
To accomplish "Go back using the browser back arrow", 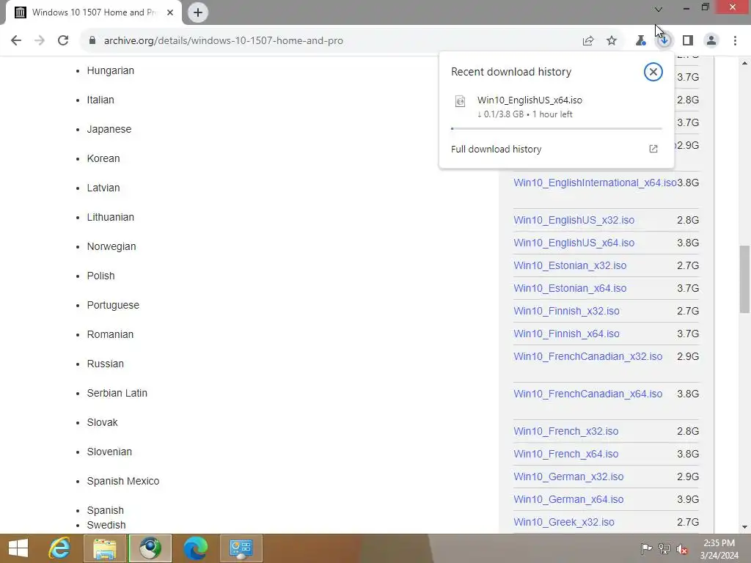I will coord(16,41).
